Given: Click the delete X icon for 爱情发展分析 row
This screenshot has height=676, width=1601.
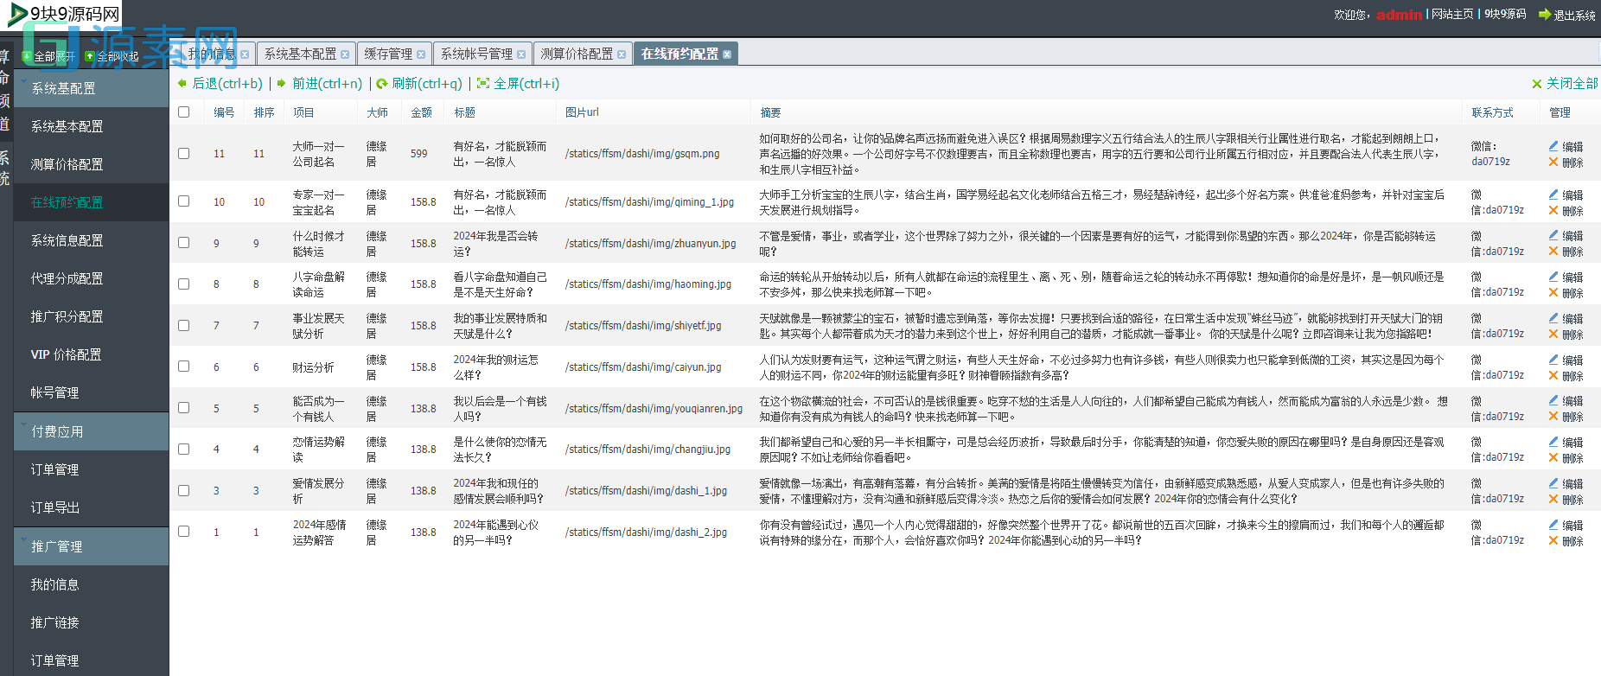Looking at the screenshot, I should [1553, 499].
